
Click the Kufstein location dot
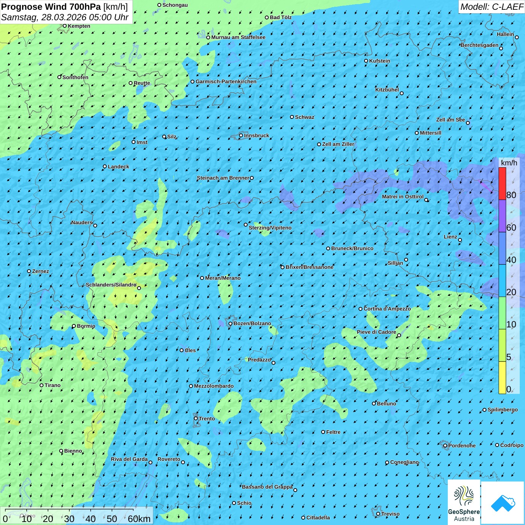coord(366,61)
